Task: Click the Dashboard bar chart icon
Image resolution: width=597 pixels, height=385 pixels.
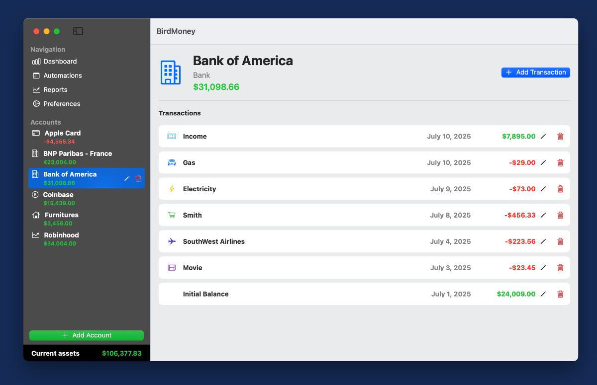Action: 36,62
